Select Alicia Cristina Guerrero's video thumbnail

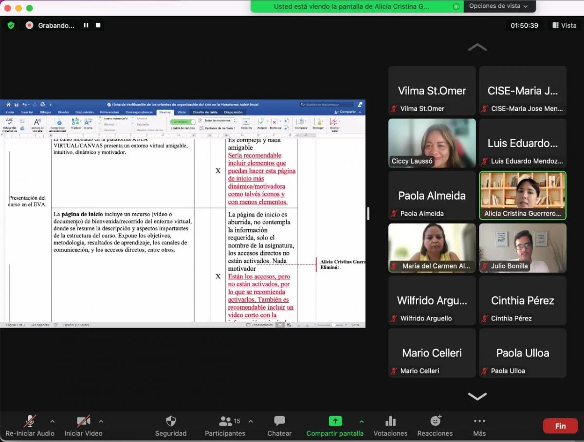click(523, 195)
